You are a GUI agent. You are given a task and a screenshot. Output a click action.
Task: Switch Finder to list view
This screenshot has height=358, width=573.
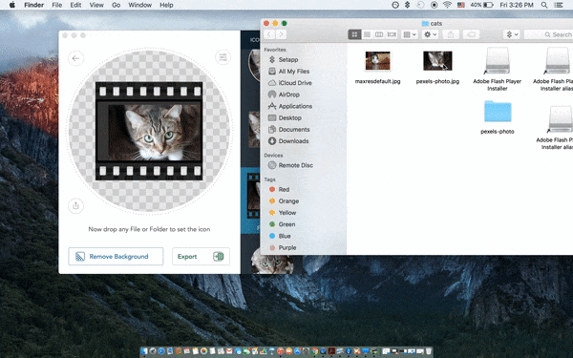[367, 34]
